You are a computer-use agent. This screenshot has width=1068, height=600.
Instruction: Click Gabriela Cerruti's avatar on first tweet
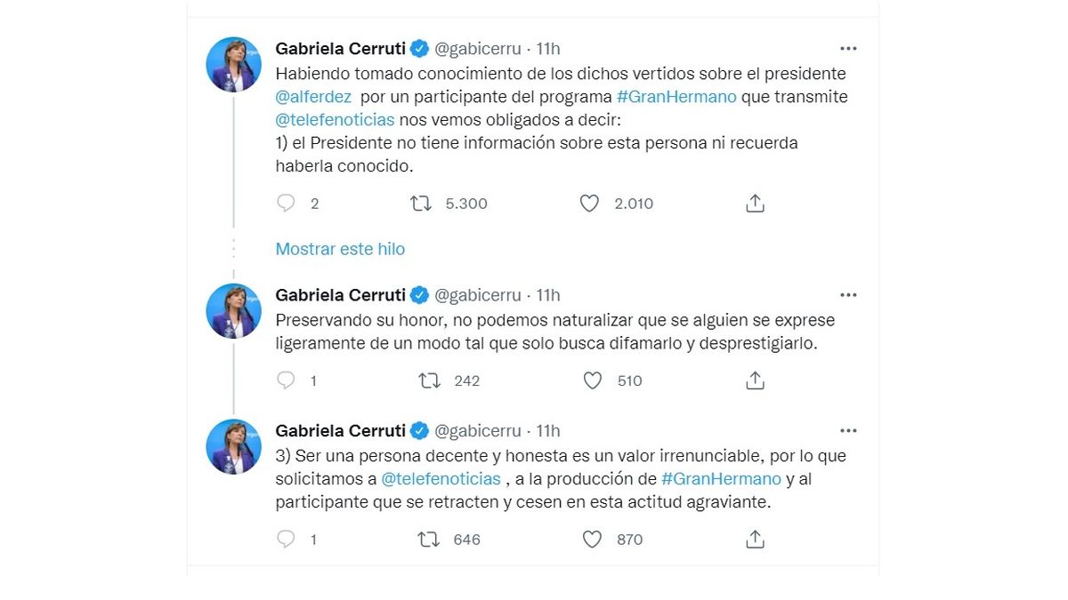pyautogui.click(x=233, y=65)
